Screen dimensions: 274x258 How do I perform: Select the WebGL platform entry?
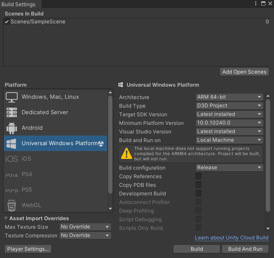[55, 205]
